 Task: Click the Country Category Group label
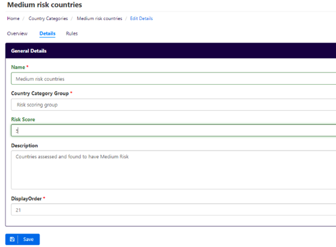click(x=40, y=93)
